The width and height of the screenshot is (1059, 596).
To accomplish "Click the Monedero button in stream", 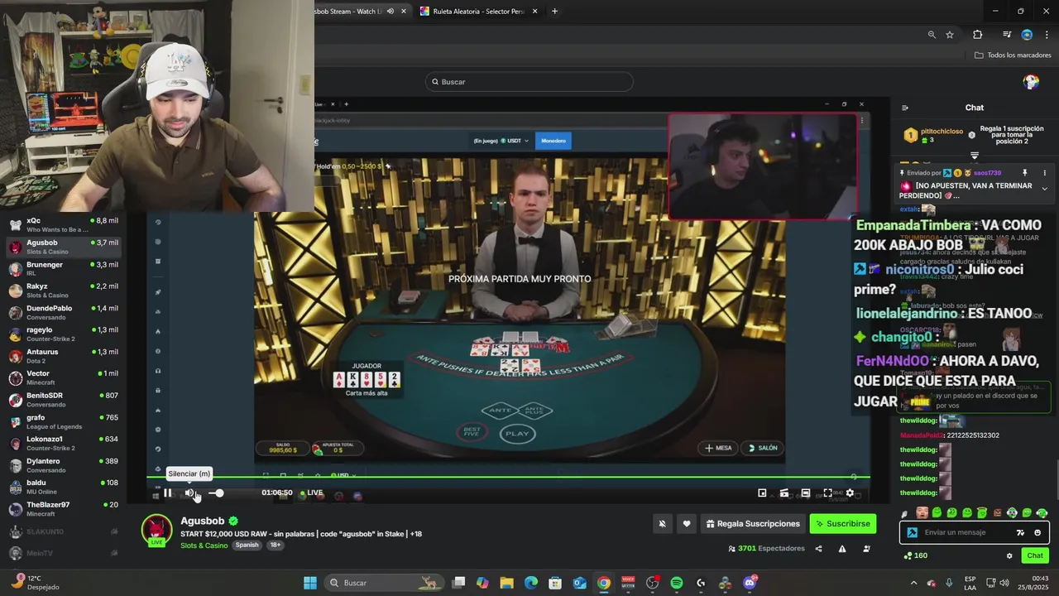I will click(553, 141).
